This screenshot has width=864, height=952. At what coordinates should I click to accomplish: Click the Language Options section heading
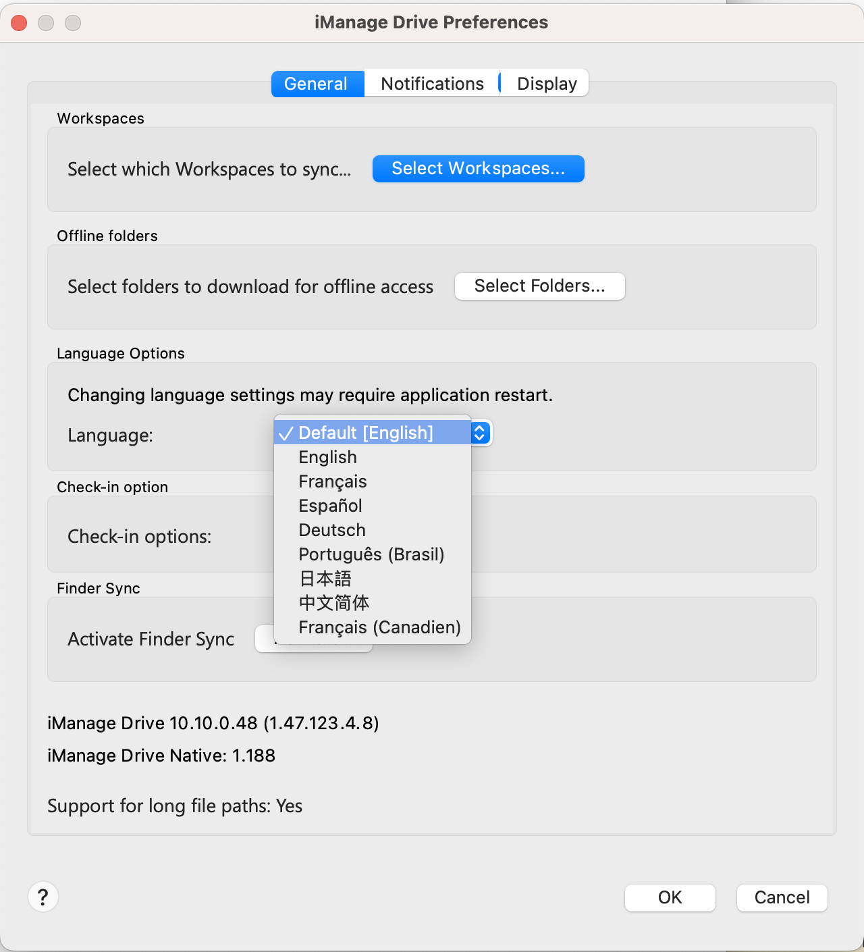pos(121,353)
